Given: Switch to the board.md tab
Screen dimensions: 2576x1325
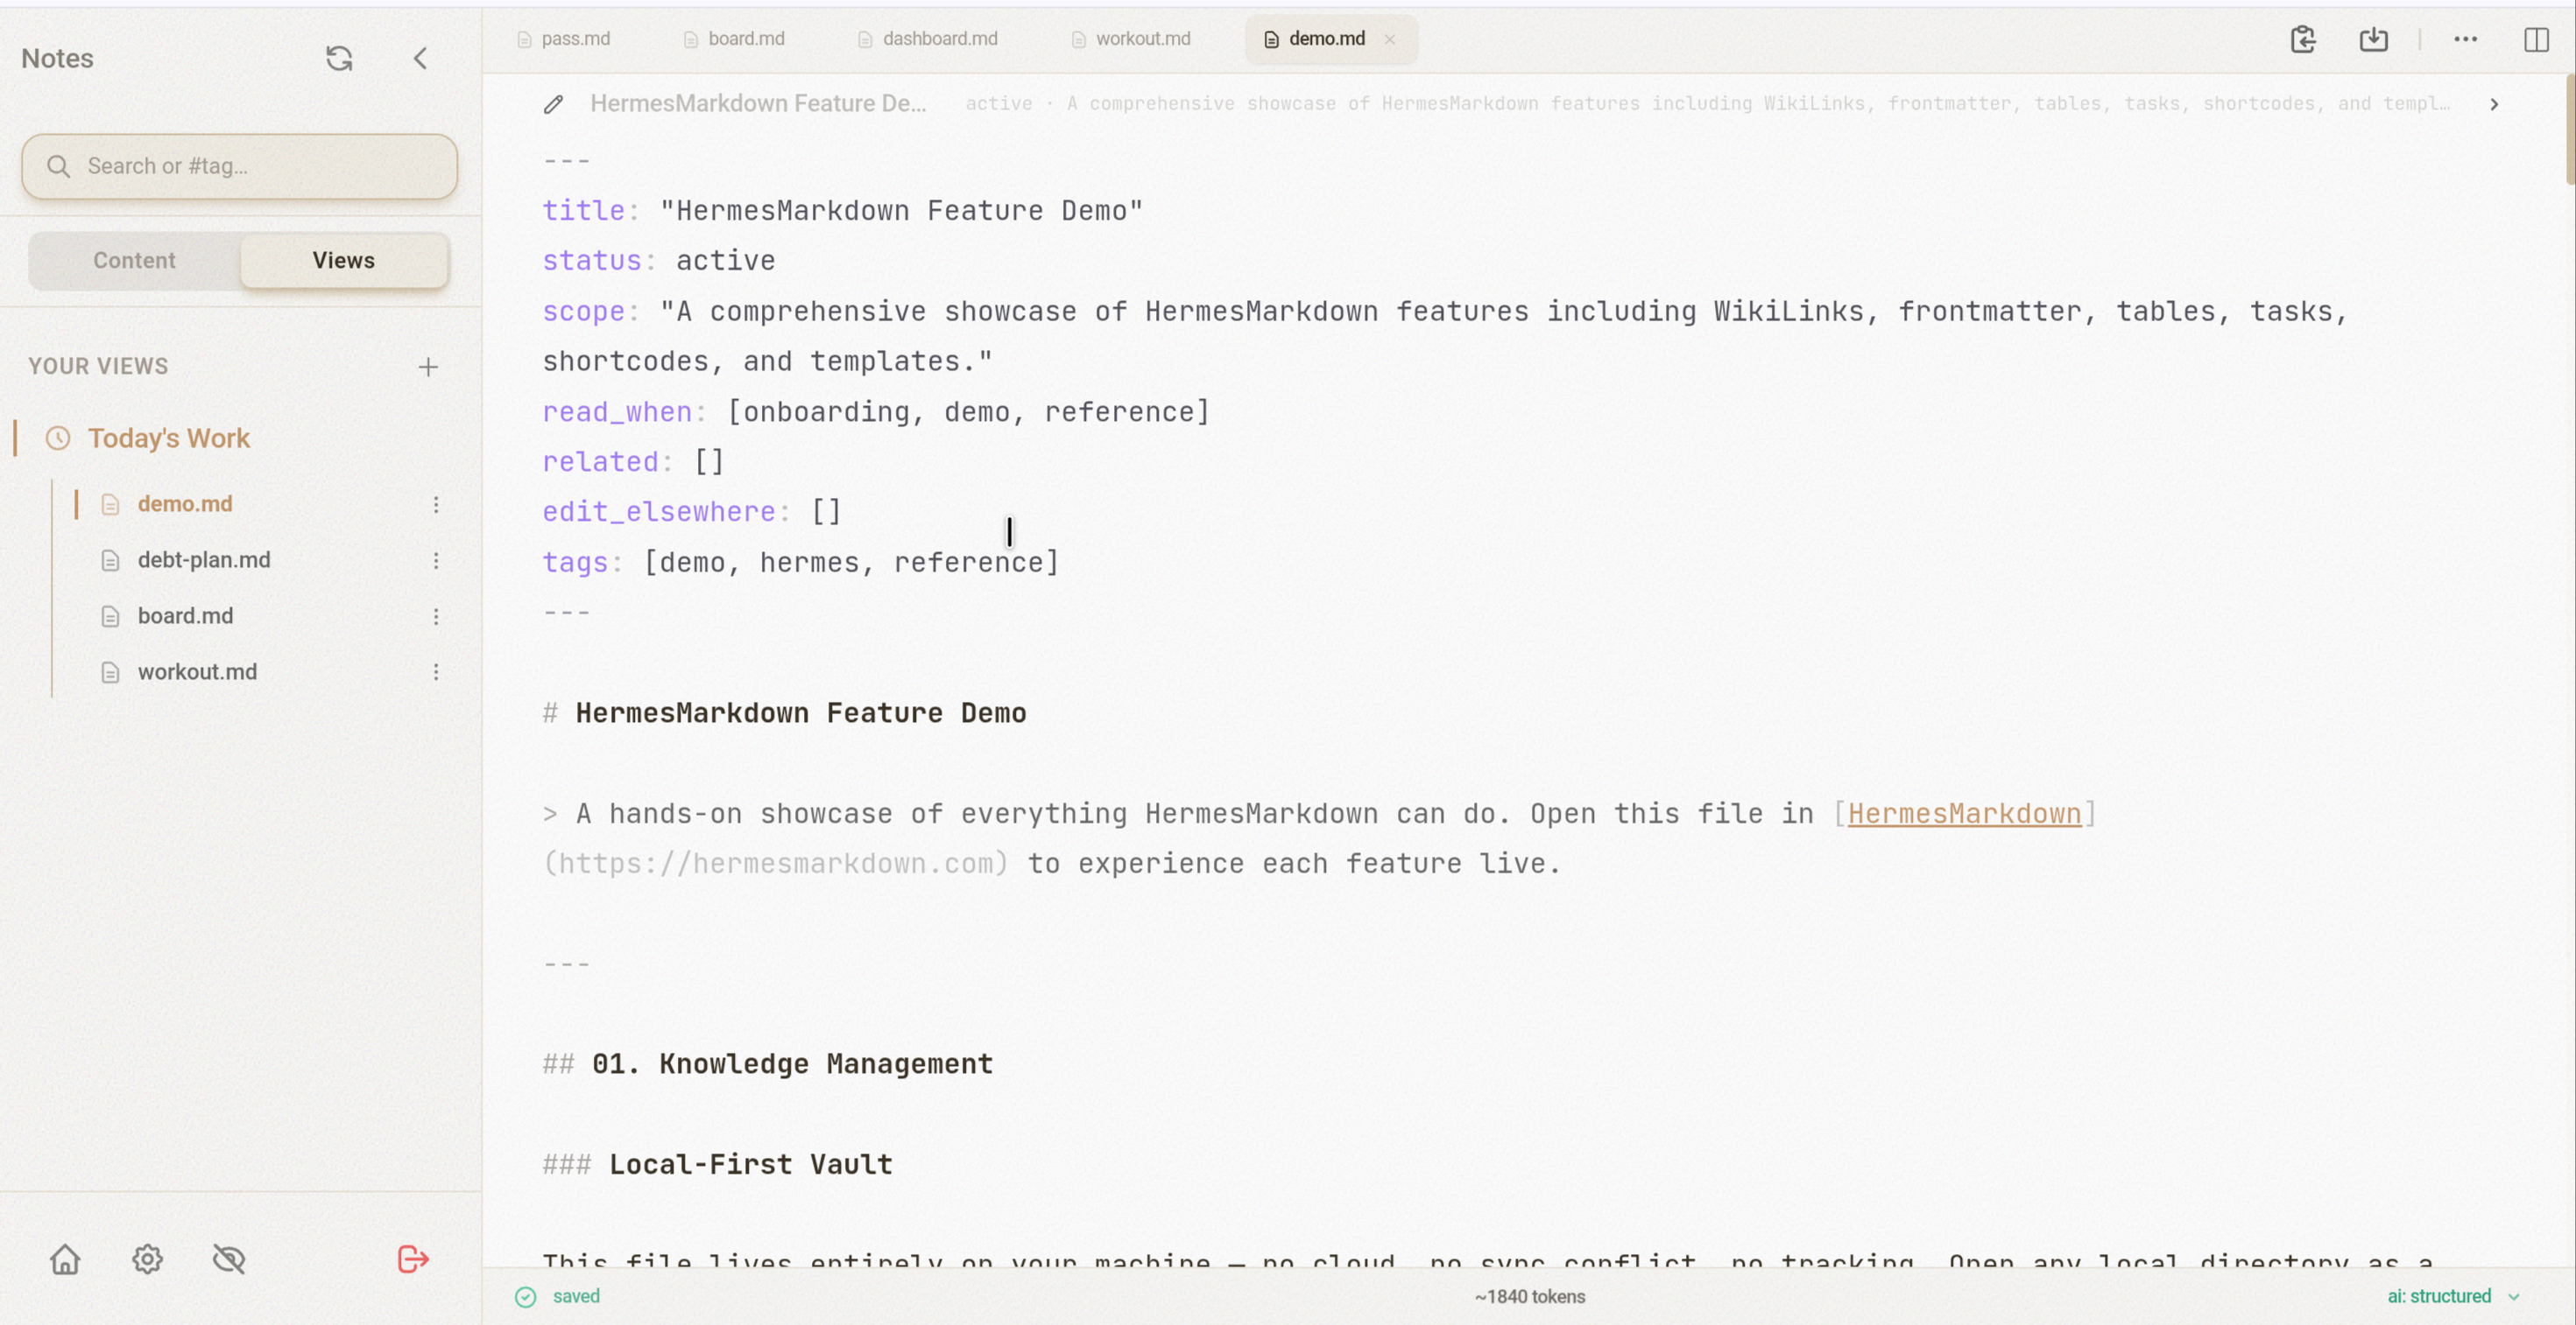Looking at the screenshot, I should (x=735, y=39).
